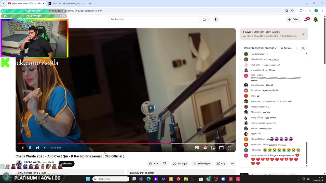Start voice search with microphone icon
326x183 pixels.
pos(216,20)
